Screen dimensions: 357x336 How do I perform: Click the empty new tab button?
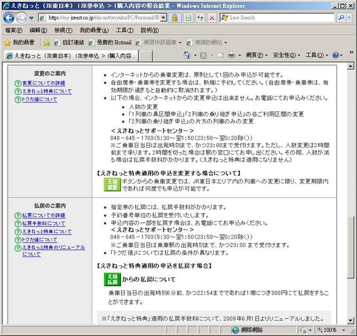pos(146,56)
